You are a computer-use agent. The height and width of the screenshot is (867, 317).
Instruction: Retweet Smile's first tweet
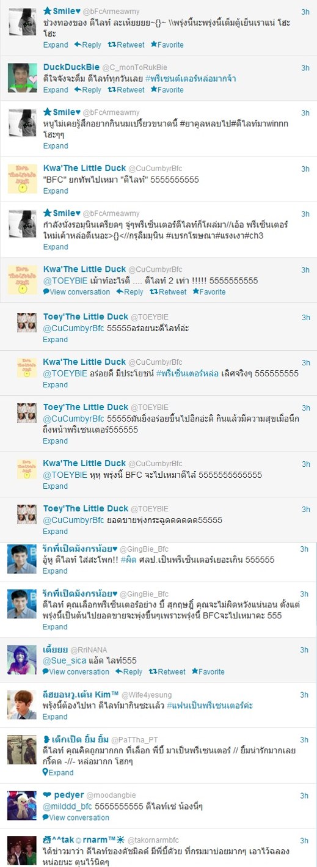tap(126, 45)
